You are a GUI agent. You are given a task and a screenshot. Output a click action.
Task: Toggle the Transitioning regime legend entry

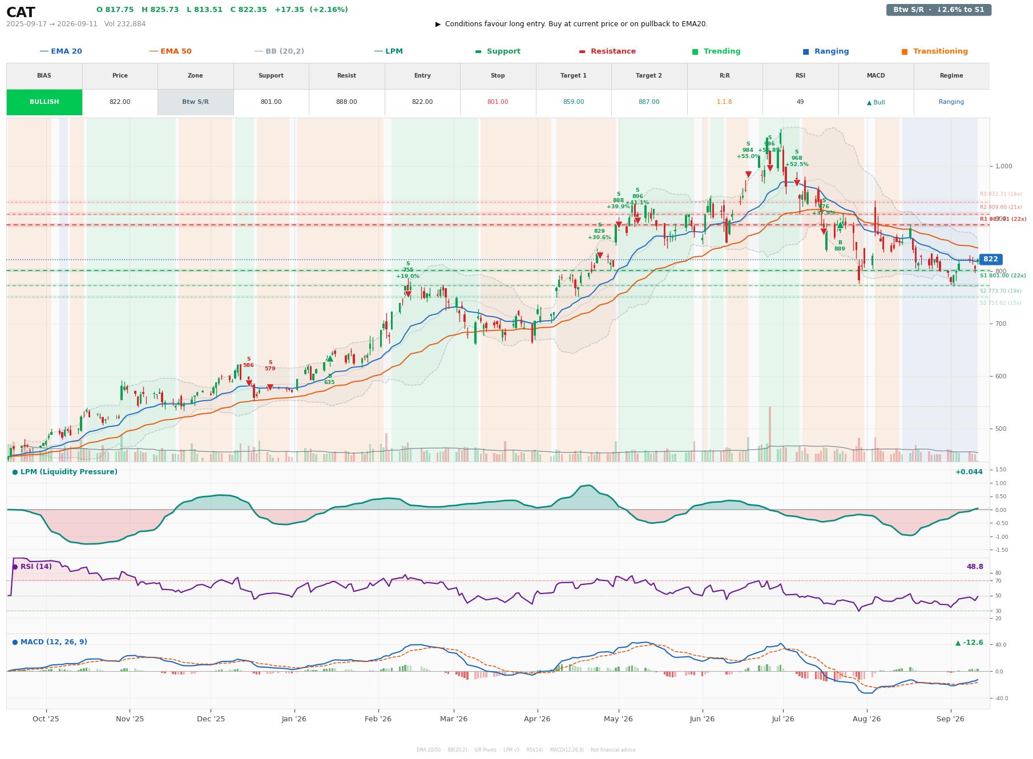coord(935,51)
